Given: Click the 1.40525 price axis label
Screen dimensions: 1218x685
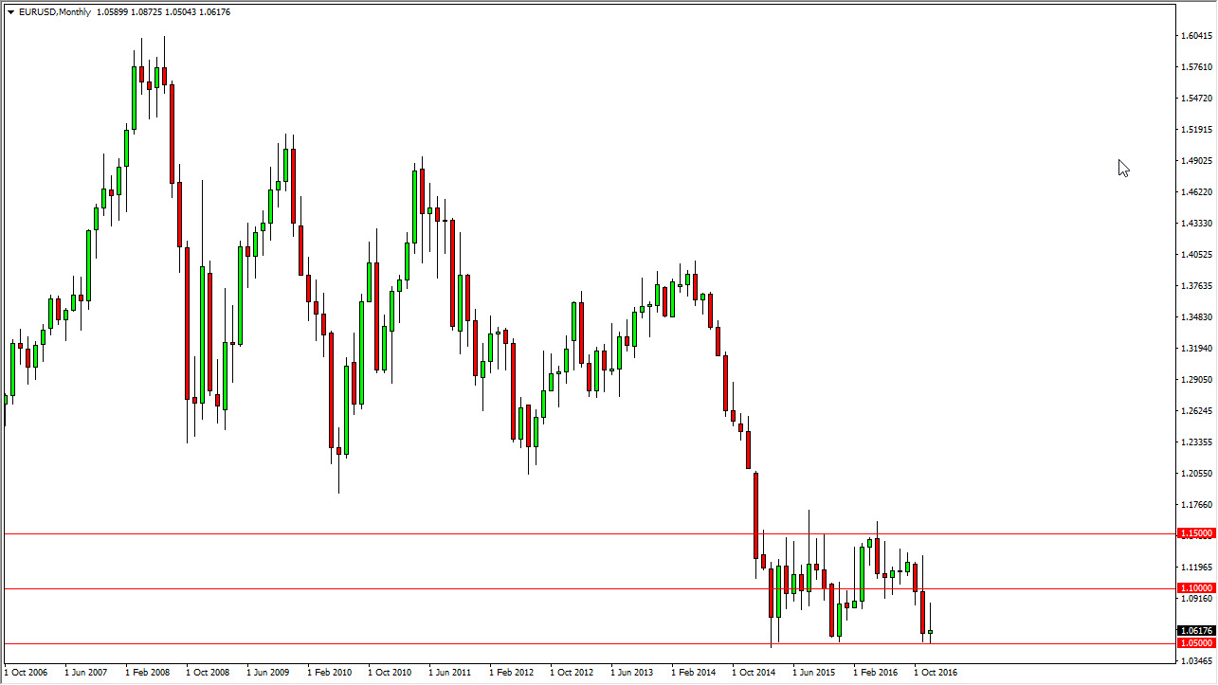Looking at the screenshot, I should pyautogui.click(x=1196, y=255).
